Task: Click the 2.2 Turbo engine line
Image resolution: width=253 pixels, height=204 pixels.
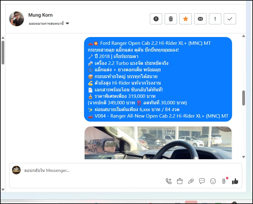Action: 128,63
